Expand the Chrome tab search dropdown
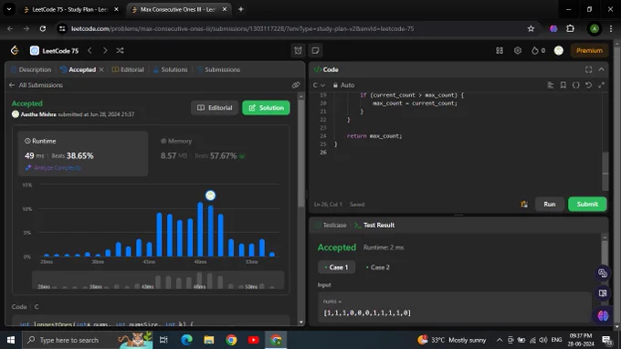This screenshot has height=349, width=621. pos(9,9)
